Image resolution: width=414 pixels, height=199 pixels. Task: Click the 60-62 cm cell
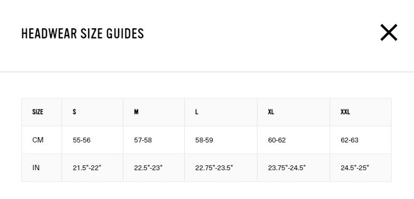294,140
